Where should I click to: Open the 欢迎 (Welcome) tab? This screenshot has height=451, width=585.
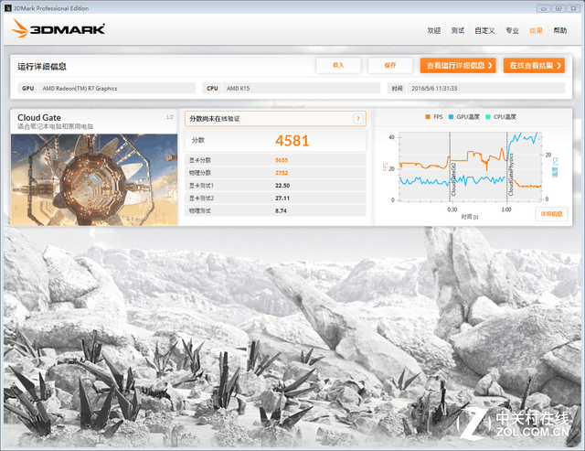pos(433,30)
